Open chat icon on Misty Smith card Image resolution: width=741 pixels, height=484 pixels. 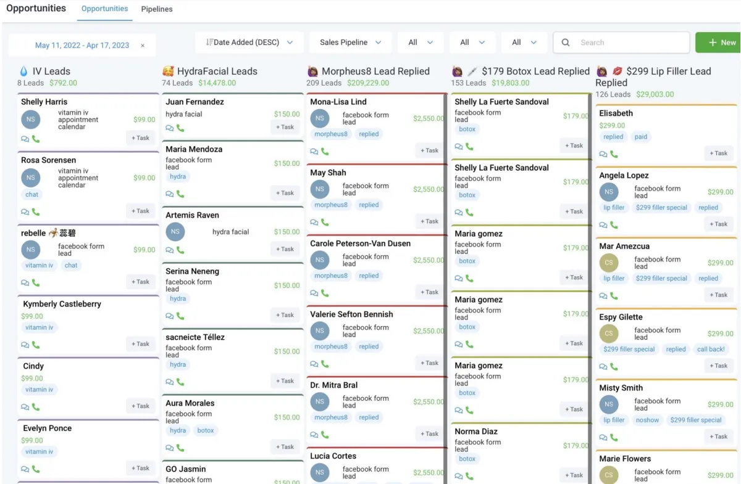click(x=603, y=437)
